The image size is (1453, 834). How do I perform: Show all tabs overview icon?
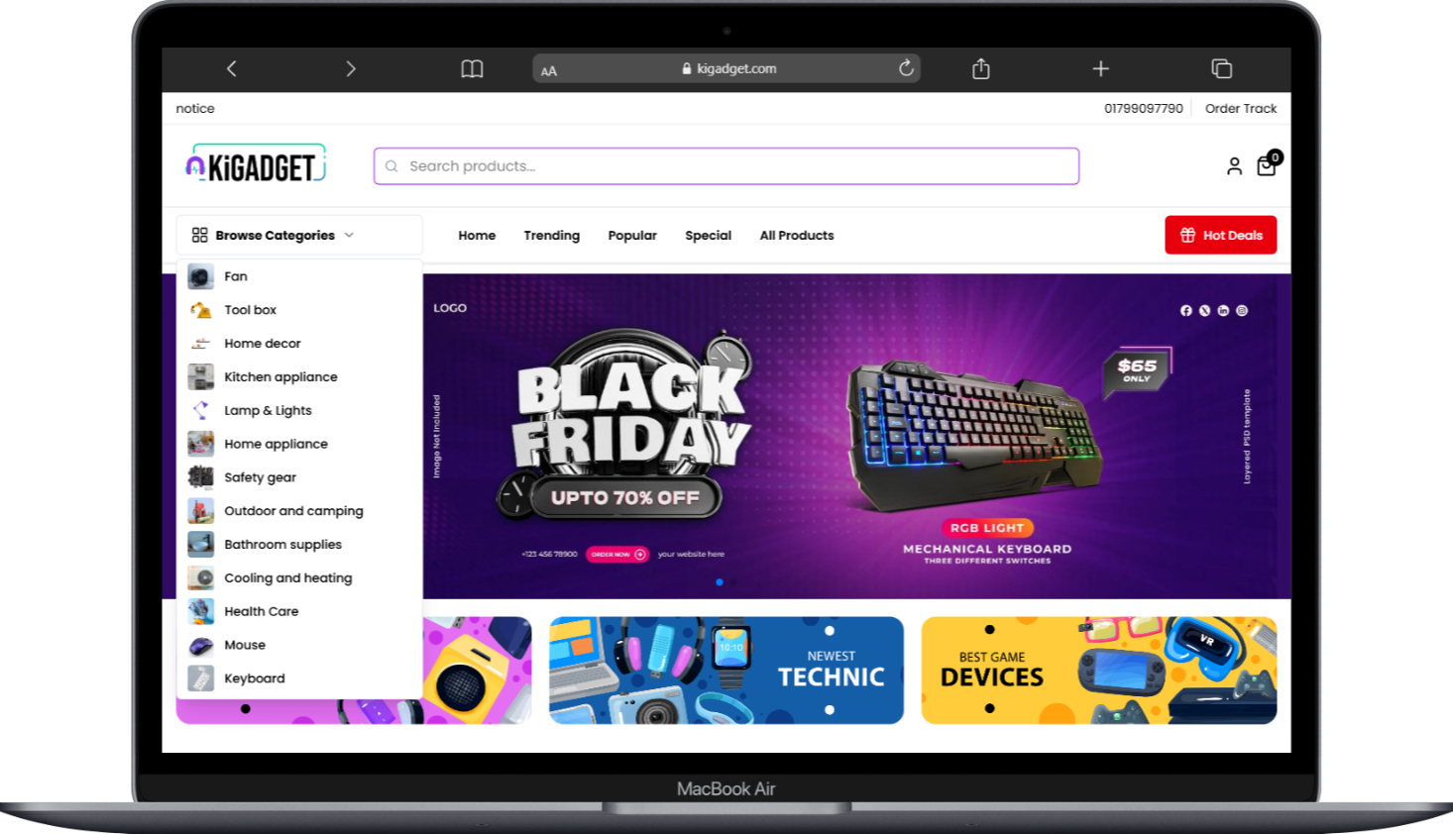pyautogui.click(x=1221, y=68)
